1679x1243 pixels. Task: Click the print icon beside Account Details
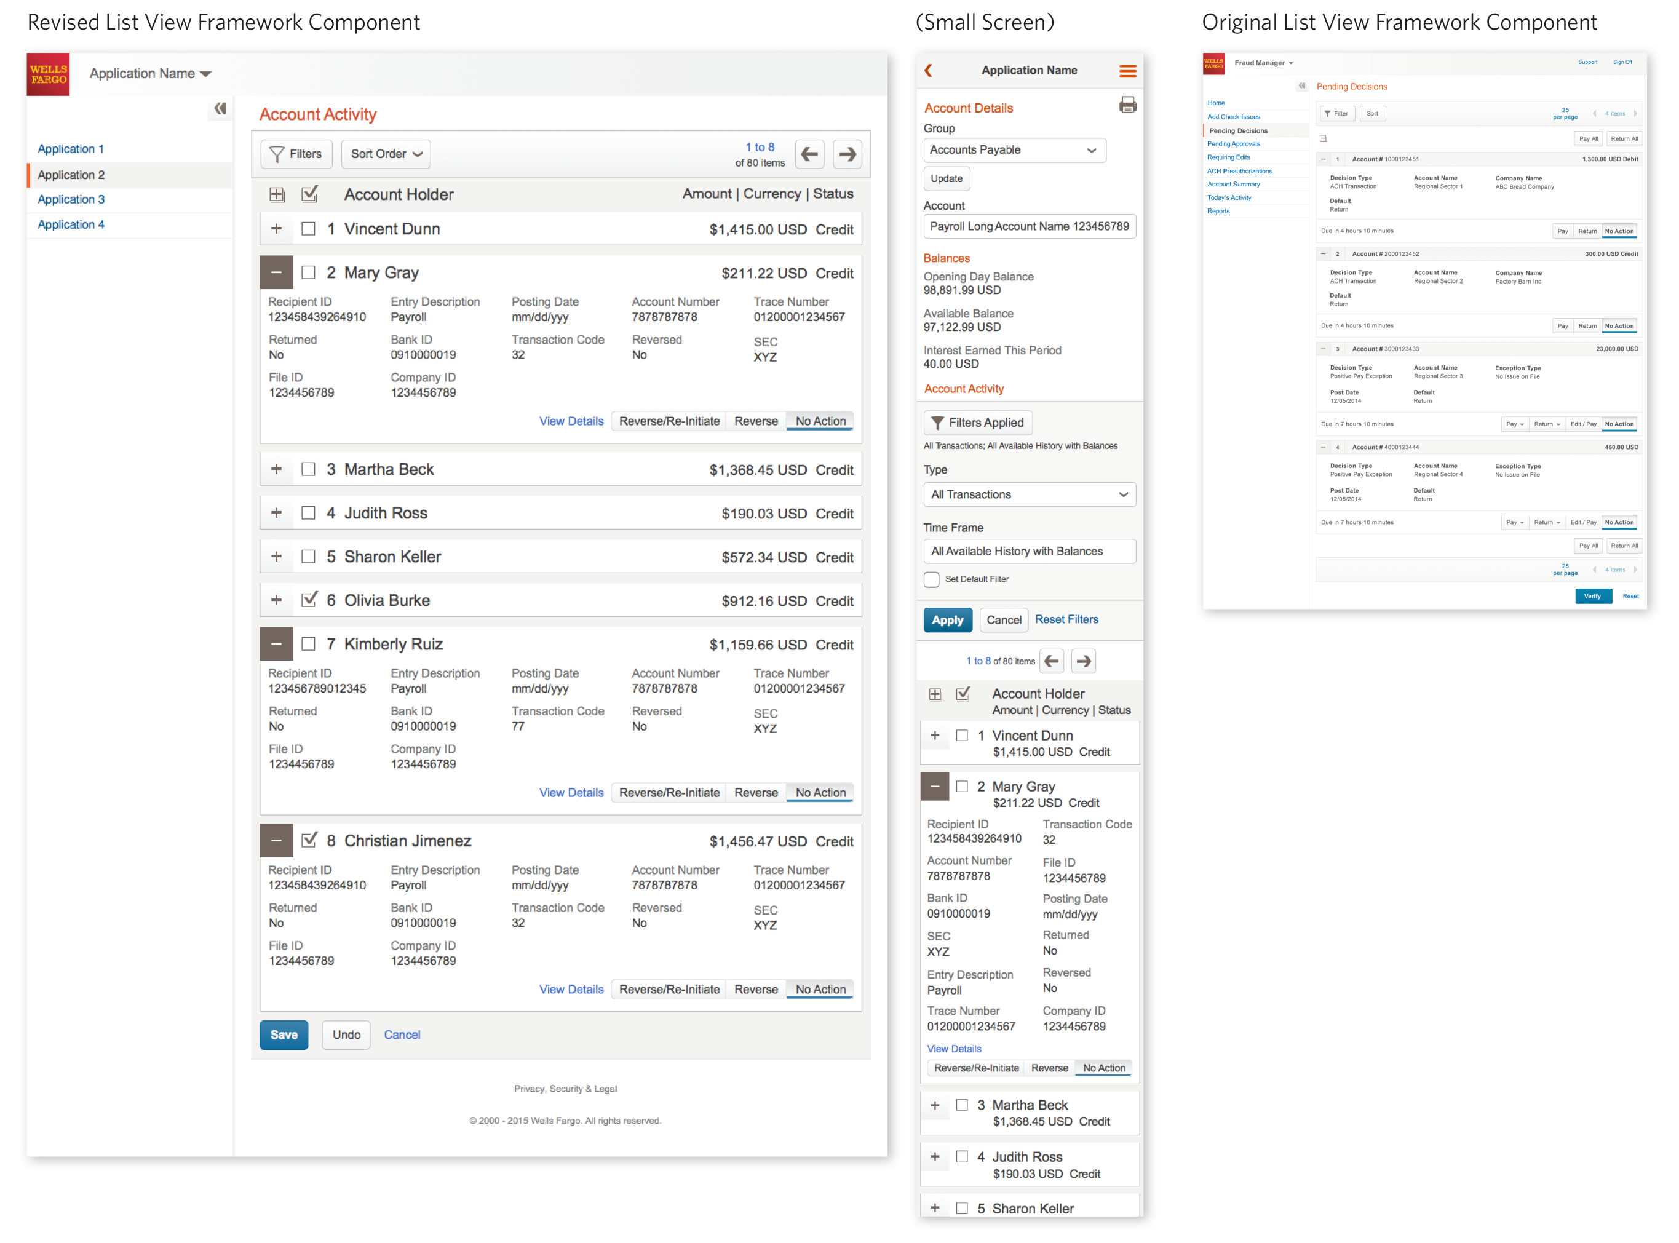click(1127, 105)
